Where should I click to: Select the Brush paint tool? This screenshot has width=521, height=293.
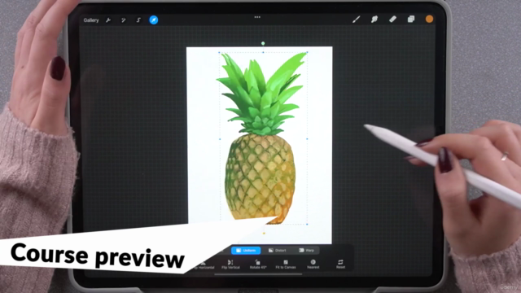pos(357,20)
